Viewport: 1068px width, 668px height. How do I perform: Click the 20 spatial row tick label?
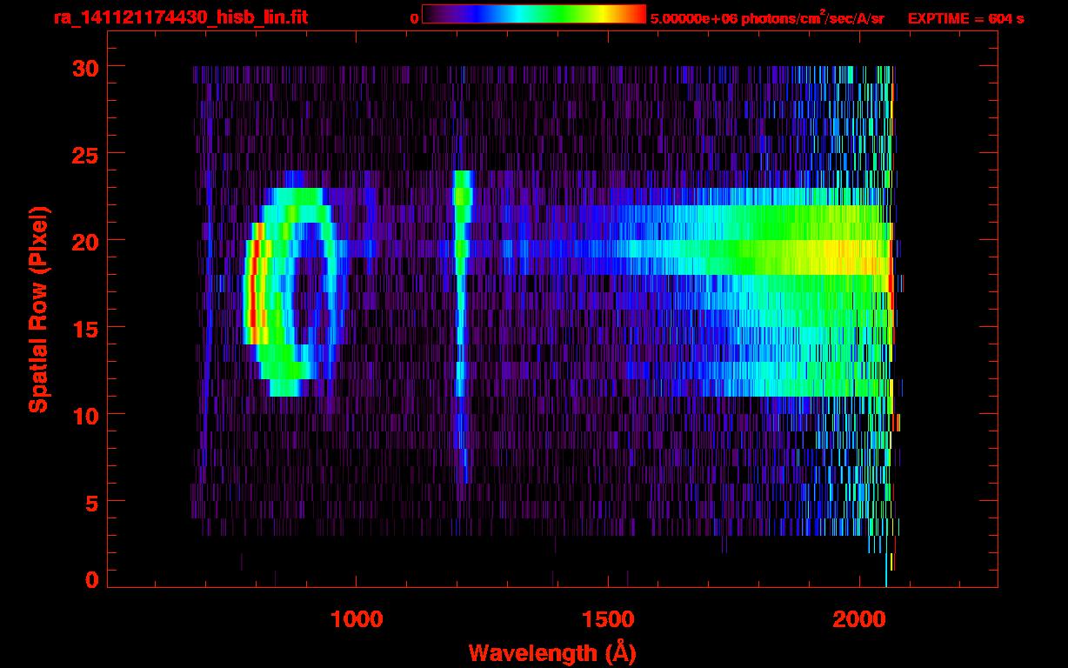coord(84,241)
